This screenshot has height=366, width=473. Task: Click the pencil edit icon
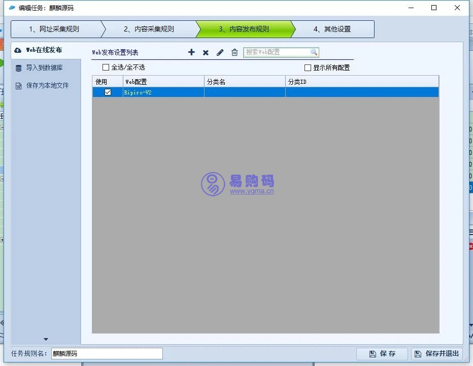220,52
